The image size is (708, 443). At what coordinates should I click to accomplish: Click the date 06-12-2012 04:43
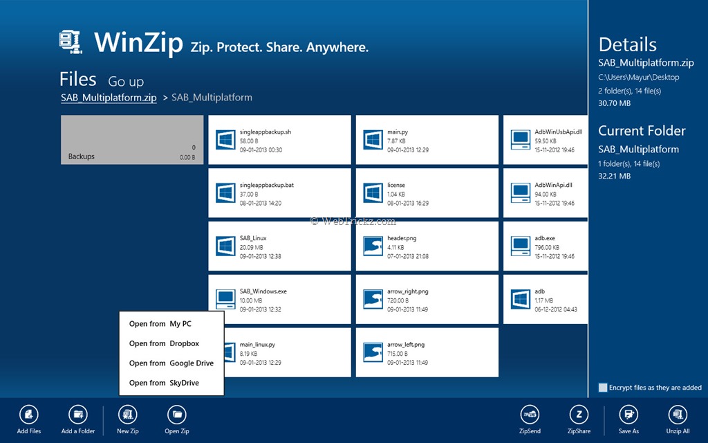pyautogui.click(x=556, y=309)
